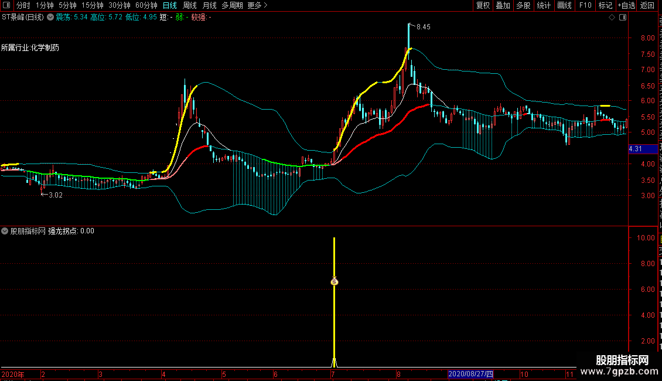Image resolution: width=662 pixels, height=381 pixels.
Task: Click the 返回 back button
Action: (x=647, y=5)
